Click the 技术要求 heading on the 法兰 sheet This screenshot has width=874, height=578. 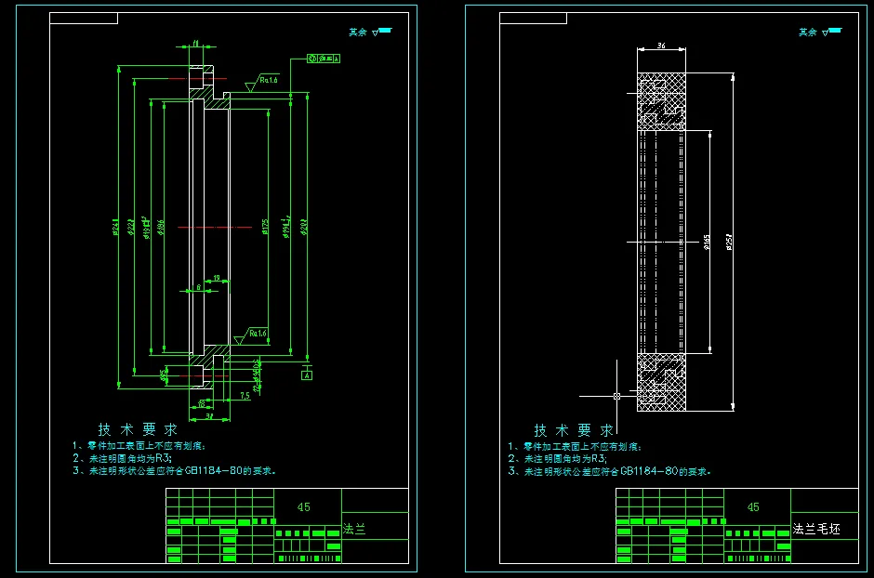pos(138,429)
